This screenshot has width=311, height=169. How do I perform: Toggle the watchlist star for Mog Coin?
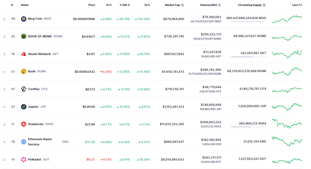point(4,19)
